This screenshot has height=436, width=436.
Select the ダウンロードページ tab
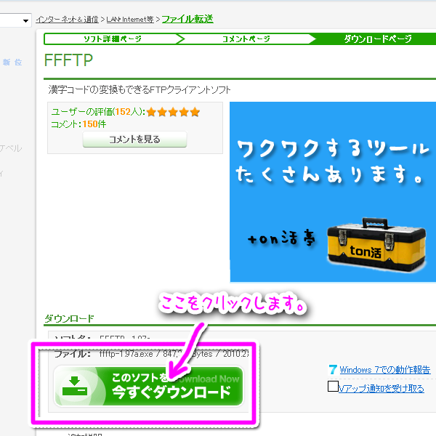(377, 39)
